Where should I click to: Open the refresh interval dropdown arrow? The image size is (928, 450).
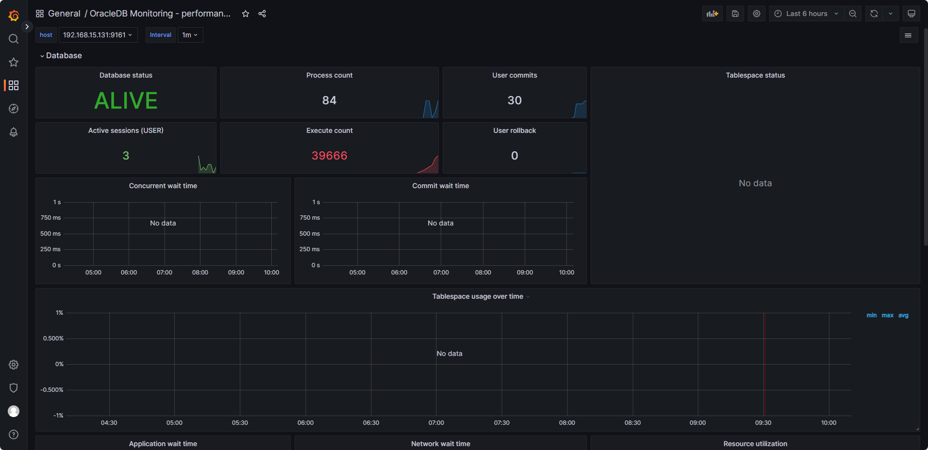click(891, 14)
